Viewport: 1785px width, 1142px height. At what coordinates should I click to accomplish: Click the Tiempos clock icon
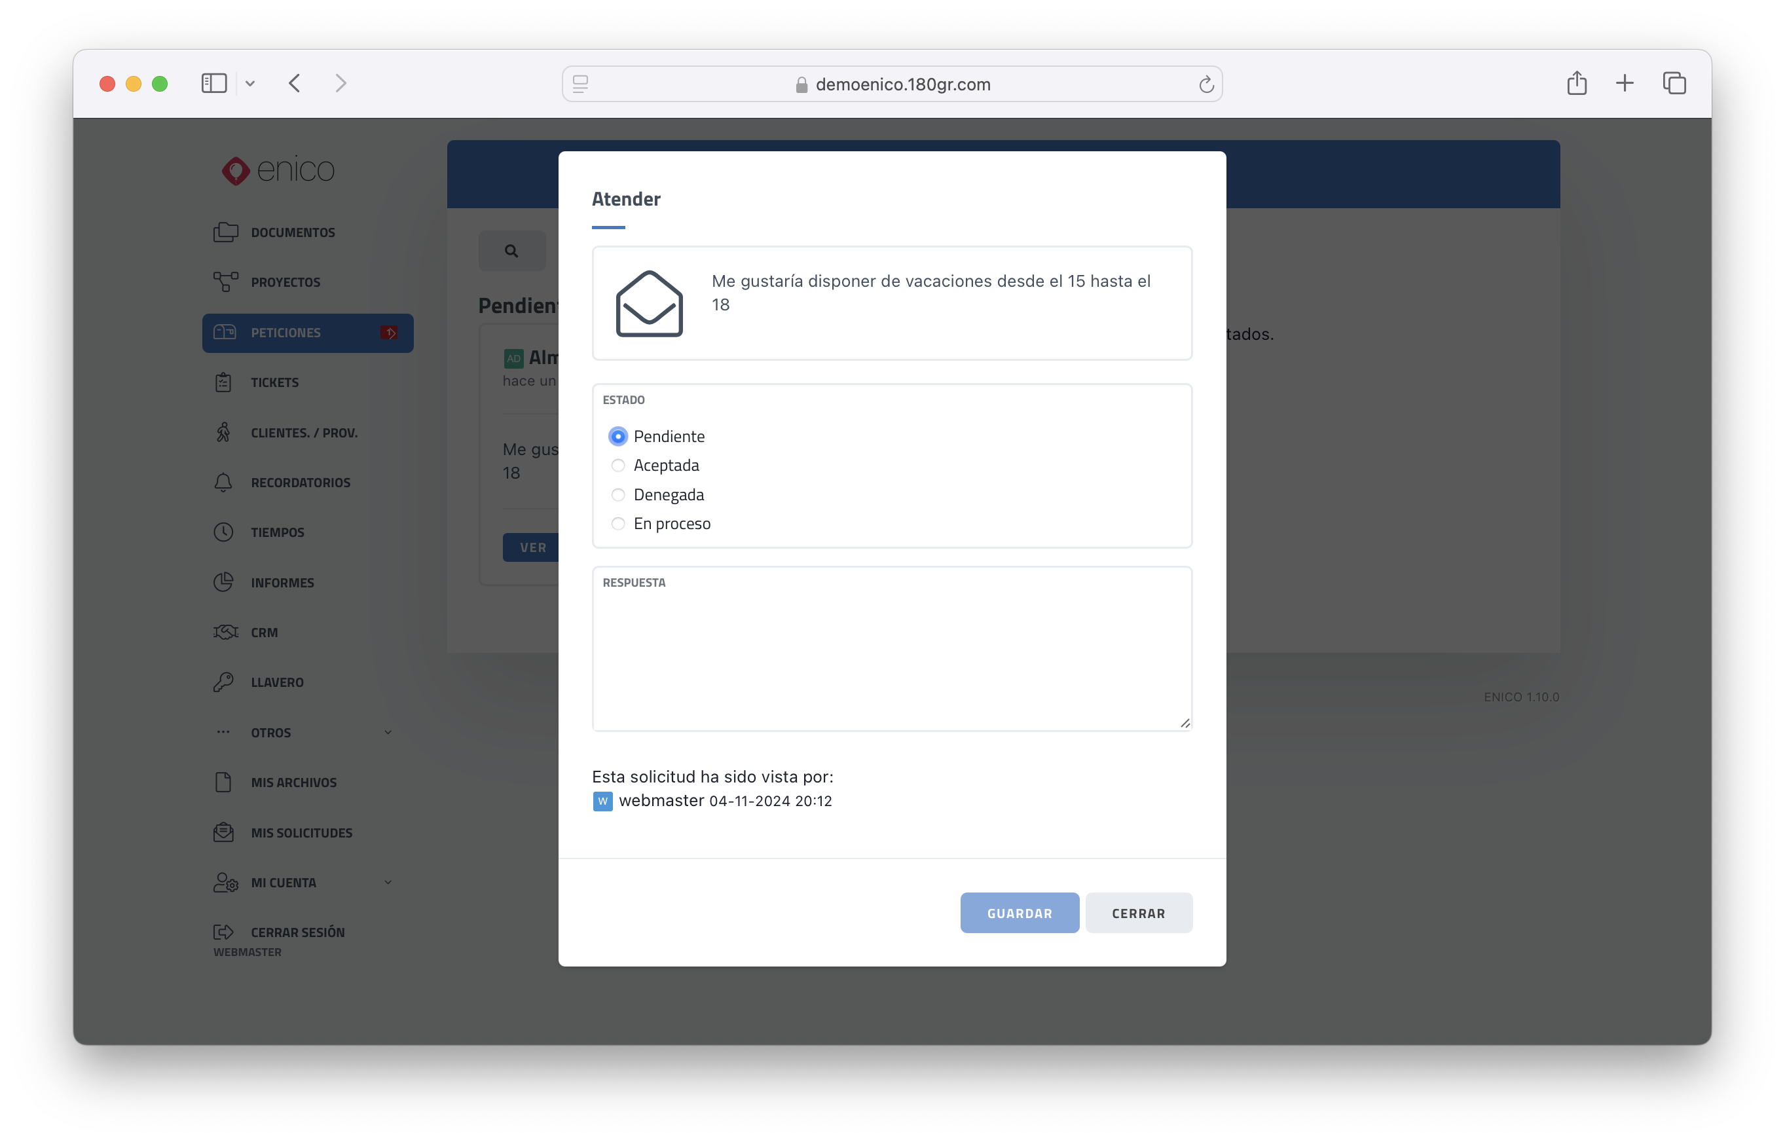(x=223, y=532)
